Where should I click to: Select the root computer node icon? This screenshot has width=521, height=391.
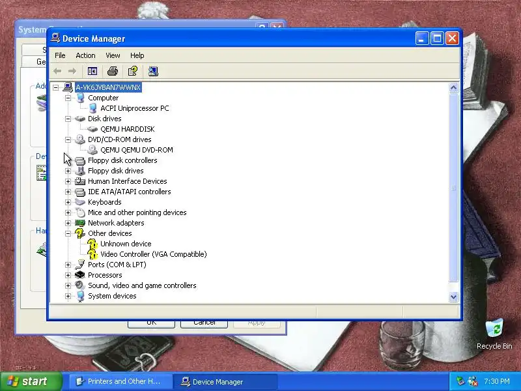(68, 87)
